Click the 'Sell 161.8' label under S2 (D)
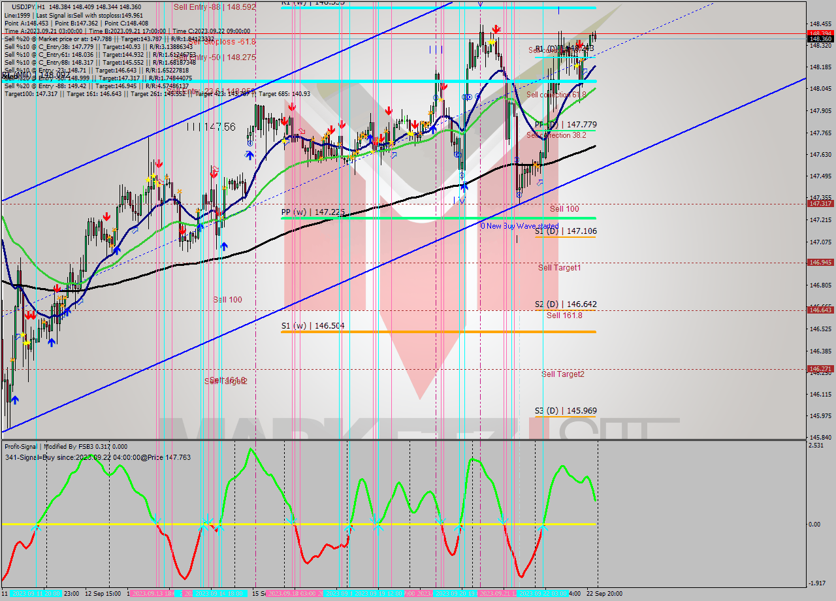 [x=564, y=315]
